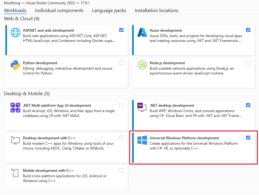Enable the Node.js development checkbox
Image resolution: width=259 pixels, height=195 pixels.
coord(248,62)
